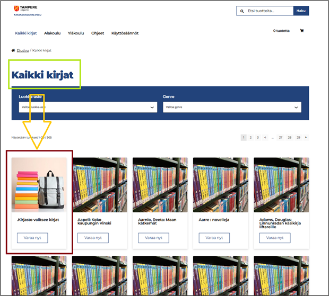The width and height of the screenshot is (329, 296).
Task: Reserve the Aapeli: Koko kaupungin Vinski book
Action: click(93, 238)
